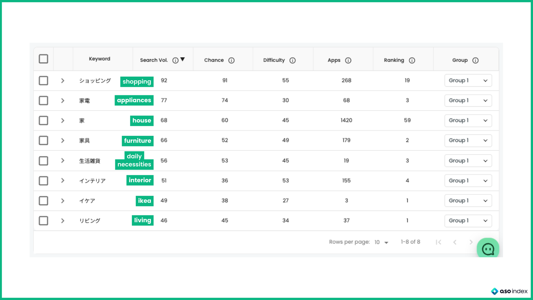
Task: Select the ショッピング keyword row checkbox
Action: [x=44, y=81]
